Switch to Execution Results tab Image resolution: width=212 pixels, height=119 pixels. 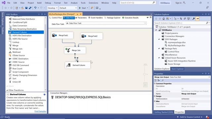(x=130, y=18)
